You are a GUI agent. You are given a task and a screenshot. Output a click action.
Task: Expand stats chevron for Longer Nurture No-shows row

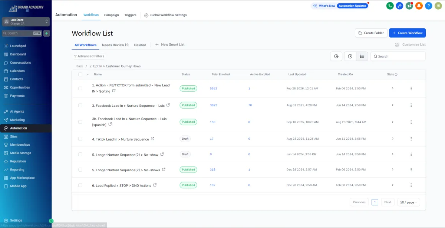pyautogui.click(x=392, y=169)
